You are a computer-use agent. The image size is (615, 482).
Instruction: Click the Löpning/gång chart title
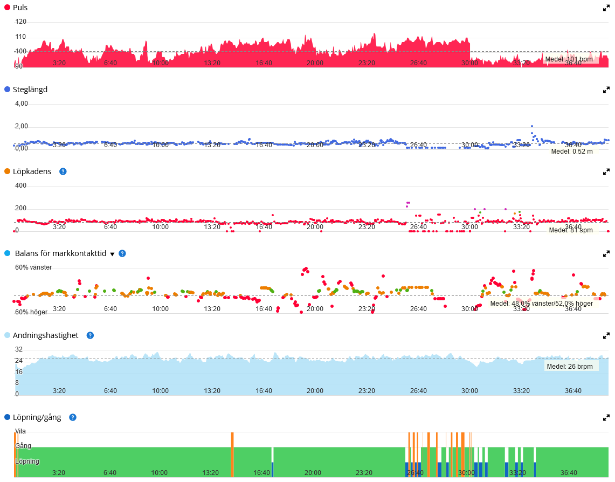[x=37, y=417]
